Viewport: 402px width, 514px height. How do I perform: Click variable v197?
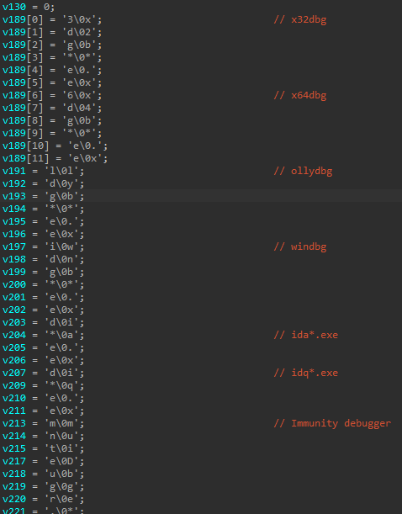(14, 246)
